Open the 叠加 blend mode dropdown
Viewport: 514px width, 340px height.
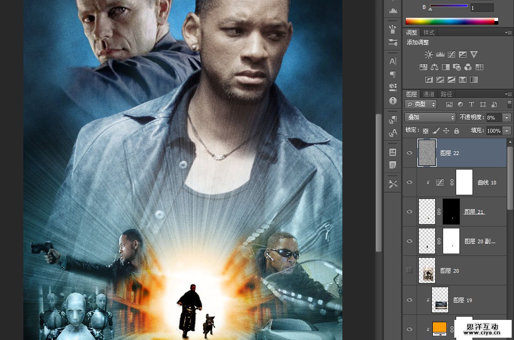[430, 118]
